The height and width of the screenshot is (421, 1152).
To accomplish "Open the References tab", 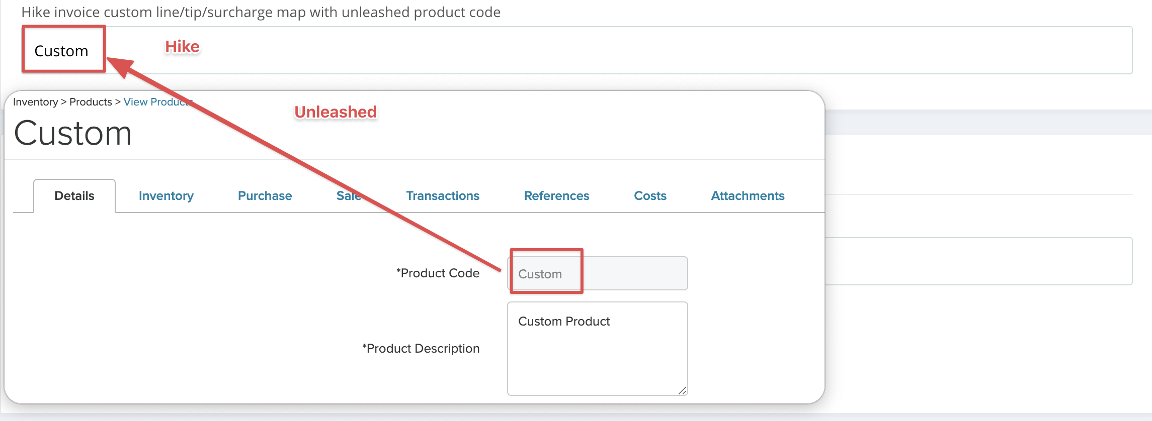I will 556,196.
